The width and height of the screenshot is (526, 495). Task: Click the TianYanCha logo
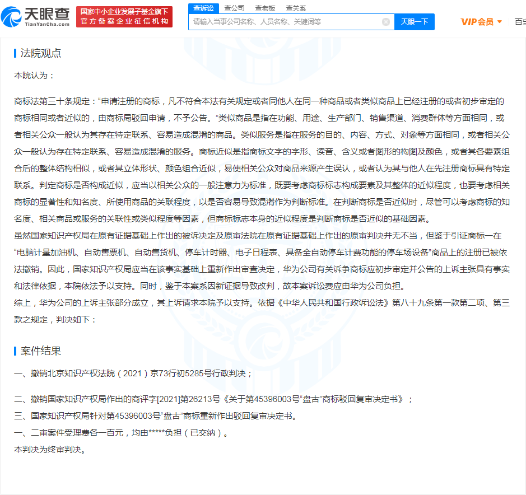(35, 16)
